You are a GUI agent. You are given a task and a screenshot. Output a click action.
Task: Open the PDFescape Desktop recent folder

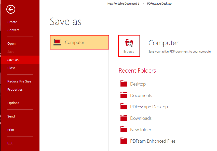pyautogui.click(x=149, y=107)
